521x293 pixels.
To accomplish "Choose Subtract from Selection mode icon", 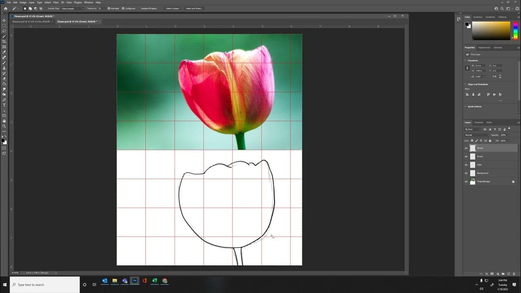I will pos(35,9).
